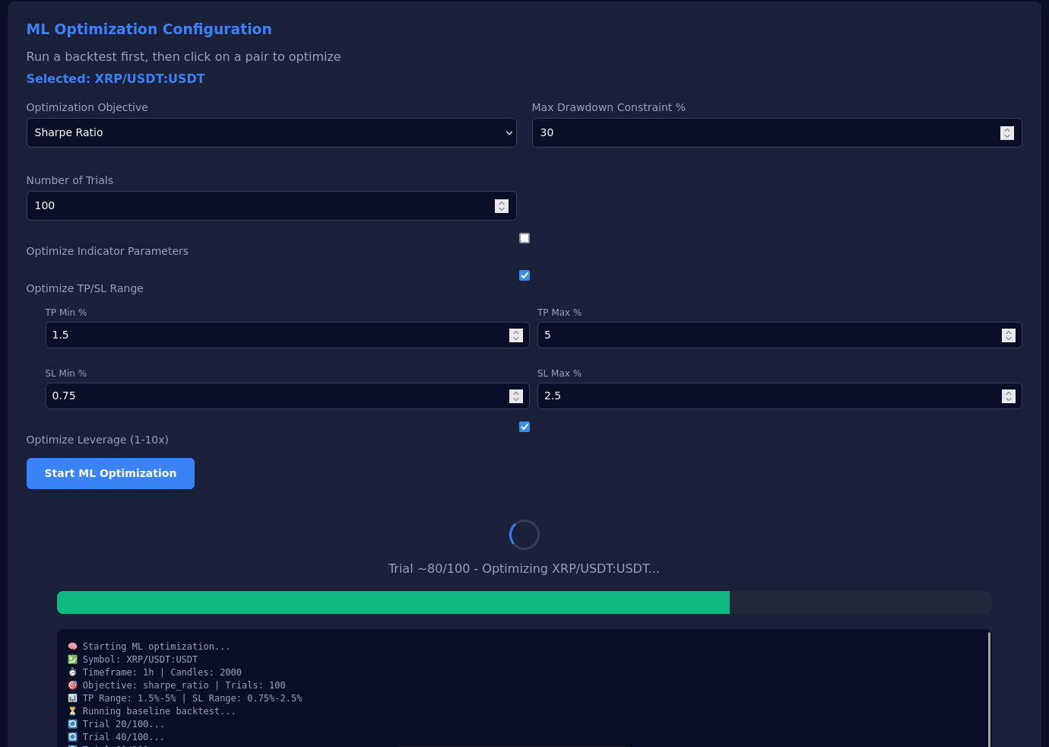The width and height of the screenshot is (1049, 747).
Task: Focus the Number of Trials input
Action: pyautogui.click(x=258, y=206)
